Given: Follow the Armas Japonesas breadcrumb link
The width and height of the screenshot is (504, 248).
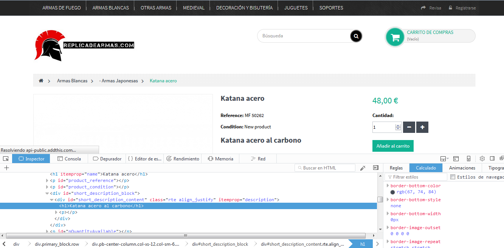Looking at the screenshot, I should (119, 81).
